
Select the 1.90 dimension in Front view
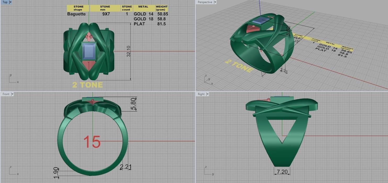56,173
